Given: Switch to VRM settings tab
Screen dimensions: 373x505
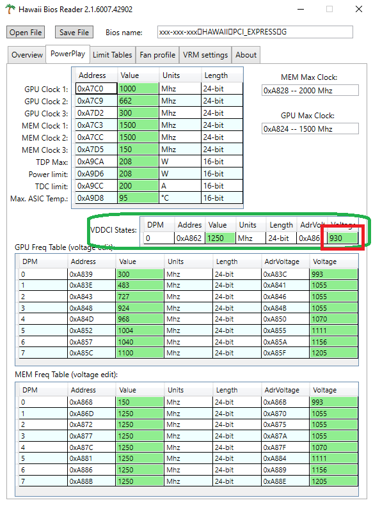Looking at the screenshot, I should click(x=205, y=55).
